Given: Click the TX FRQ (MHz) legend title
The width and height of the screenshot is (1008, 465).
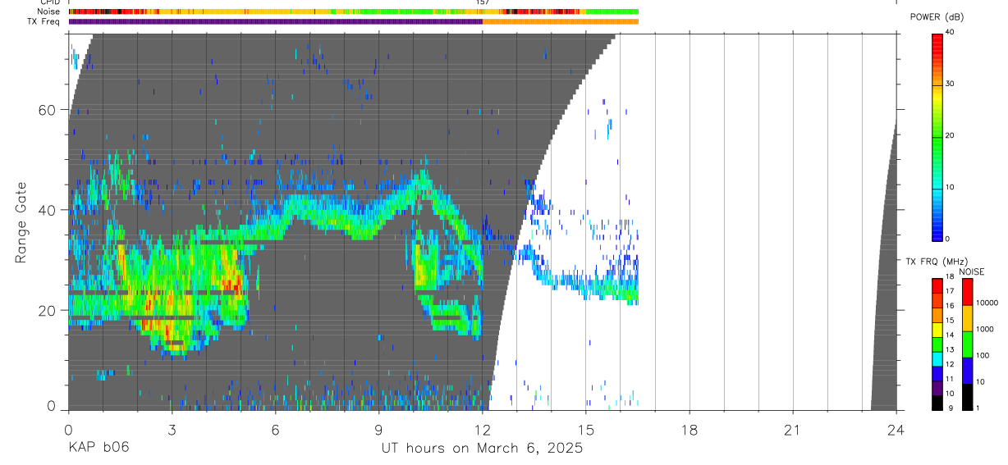Looking at the screenshot, I should click(x=937, y=262).
